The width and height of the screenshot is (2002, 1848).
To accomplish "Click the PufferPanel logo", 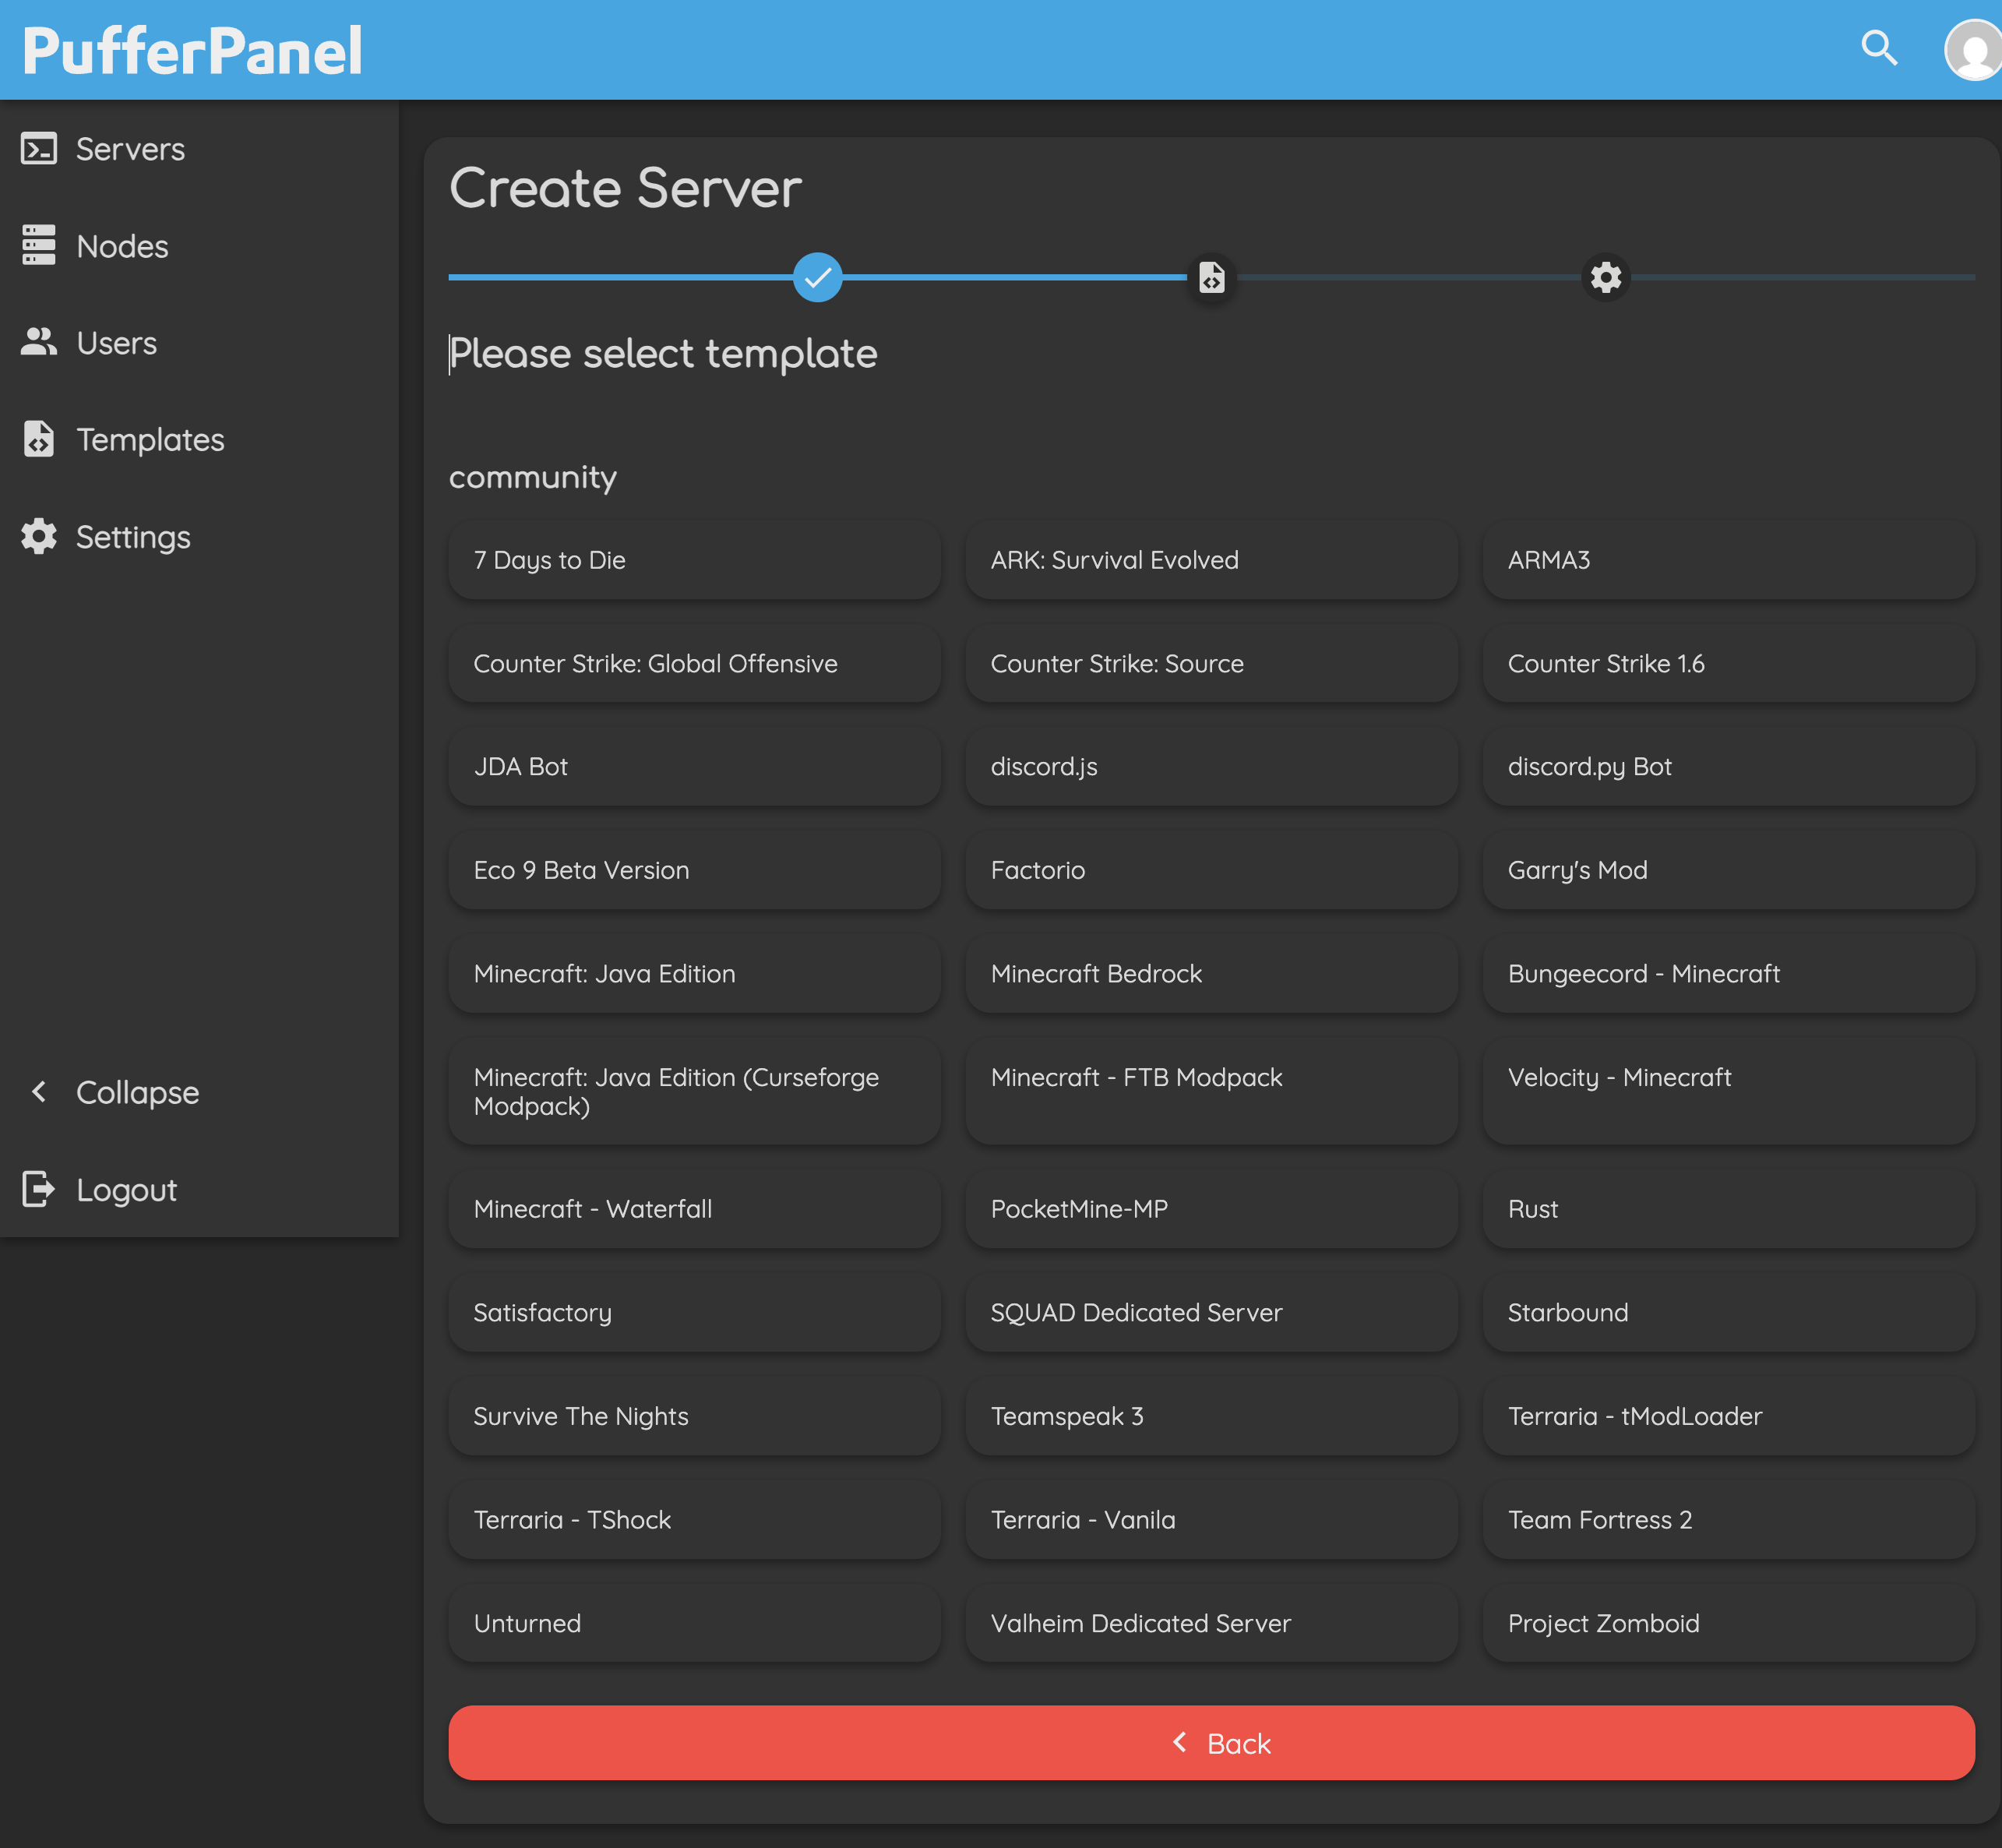I will pyautogui.click(x=192, y=50).
